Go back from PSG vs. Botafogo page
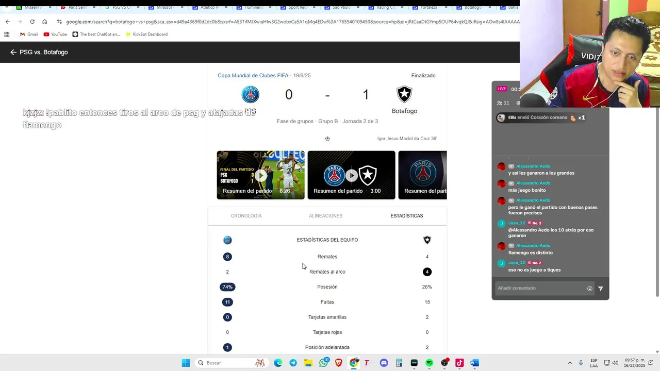Viewport: 660px width, 371px height. 13,52
